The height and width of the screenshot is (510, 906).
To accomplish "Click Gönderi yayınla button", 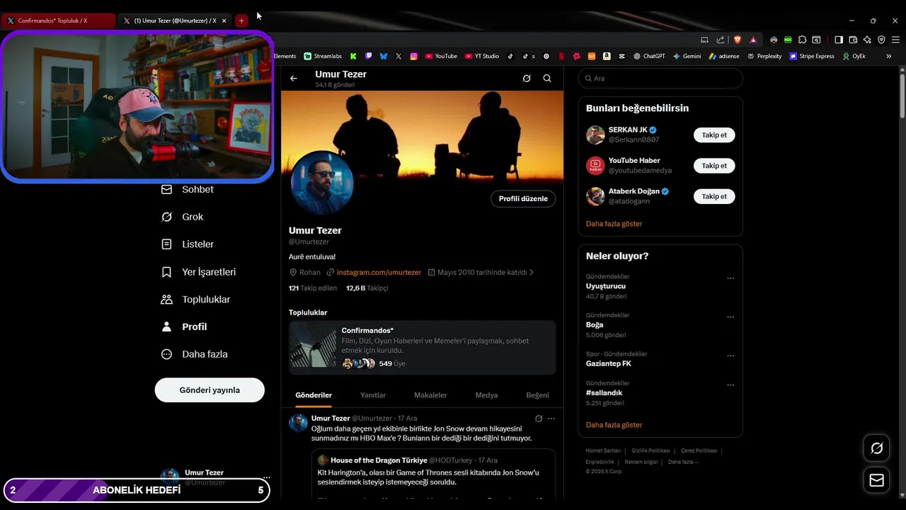I will [210, 390].
